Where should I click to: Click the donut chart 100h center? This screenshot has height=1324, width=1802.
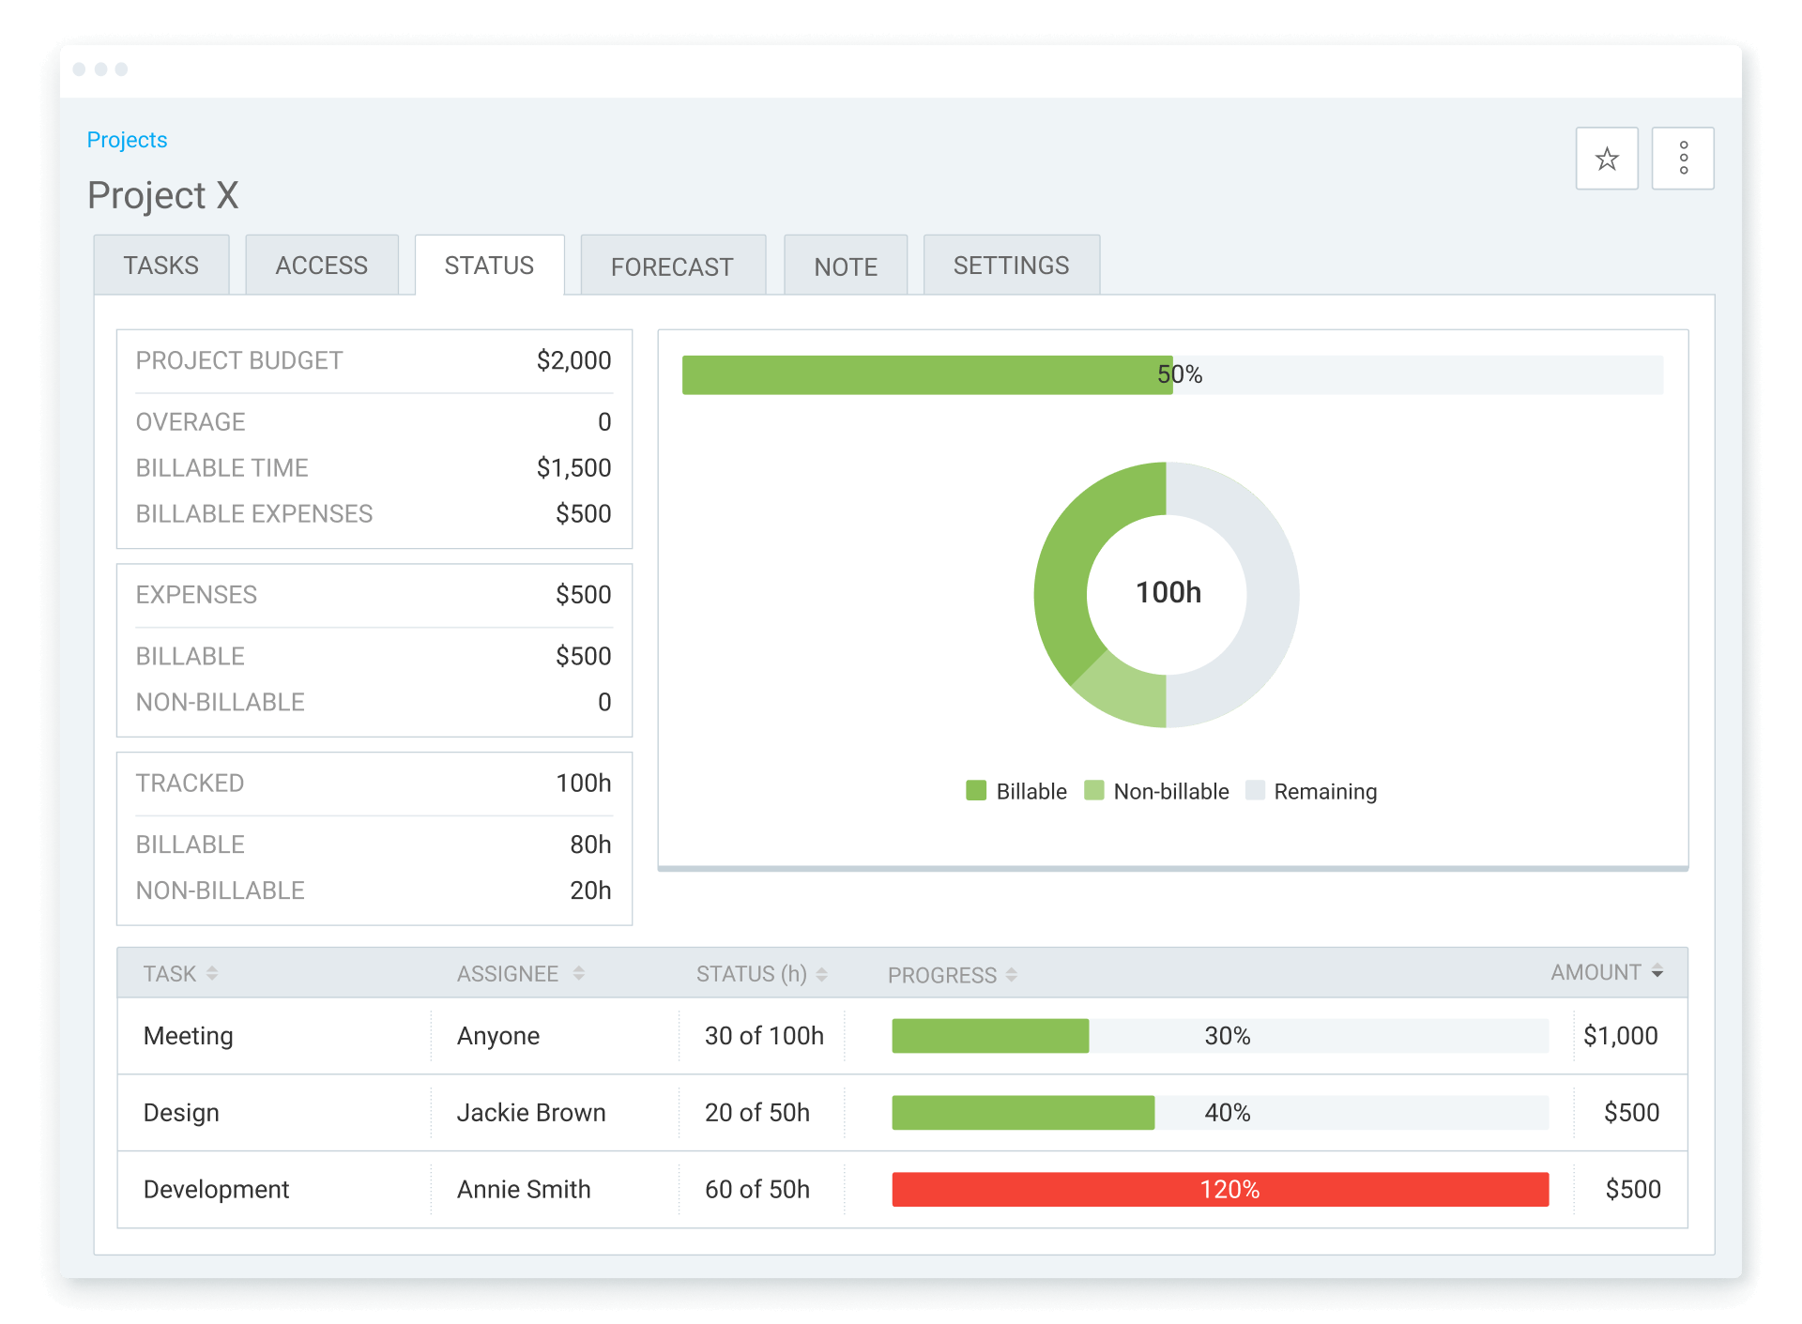click(1167, 593)
